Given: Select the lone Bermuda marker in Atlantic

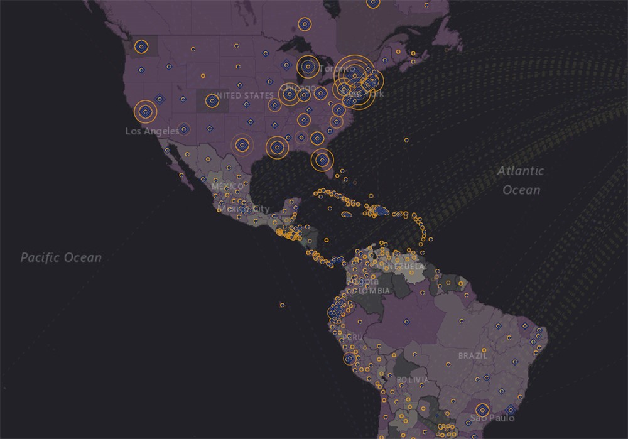Looking at the screenshot, I should pos(406,140).
